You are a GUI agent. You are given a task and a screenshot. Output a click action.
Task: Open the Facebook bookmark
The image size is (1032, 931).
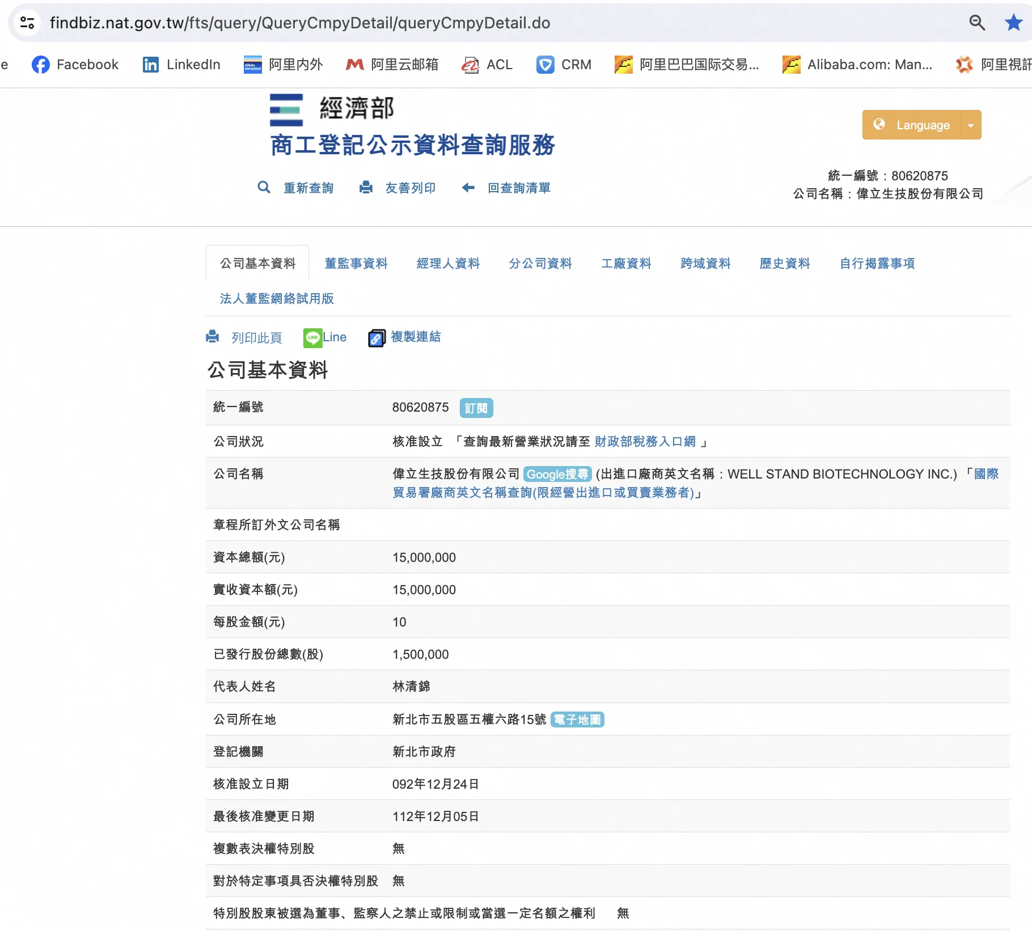click(x=75, y=65)
